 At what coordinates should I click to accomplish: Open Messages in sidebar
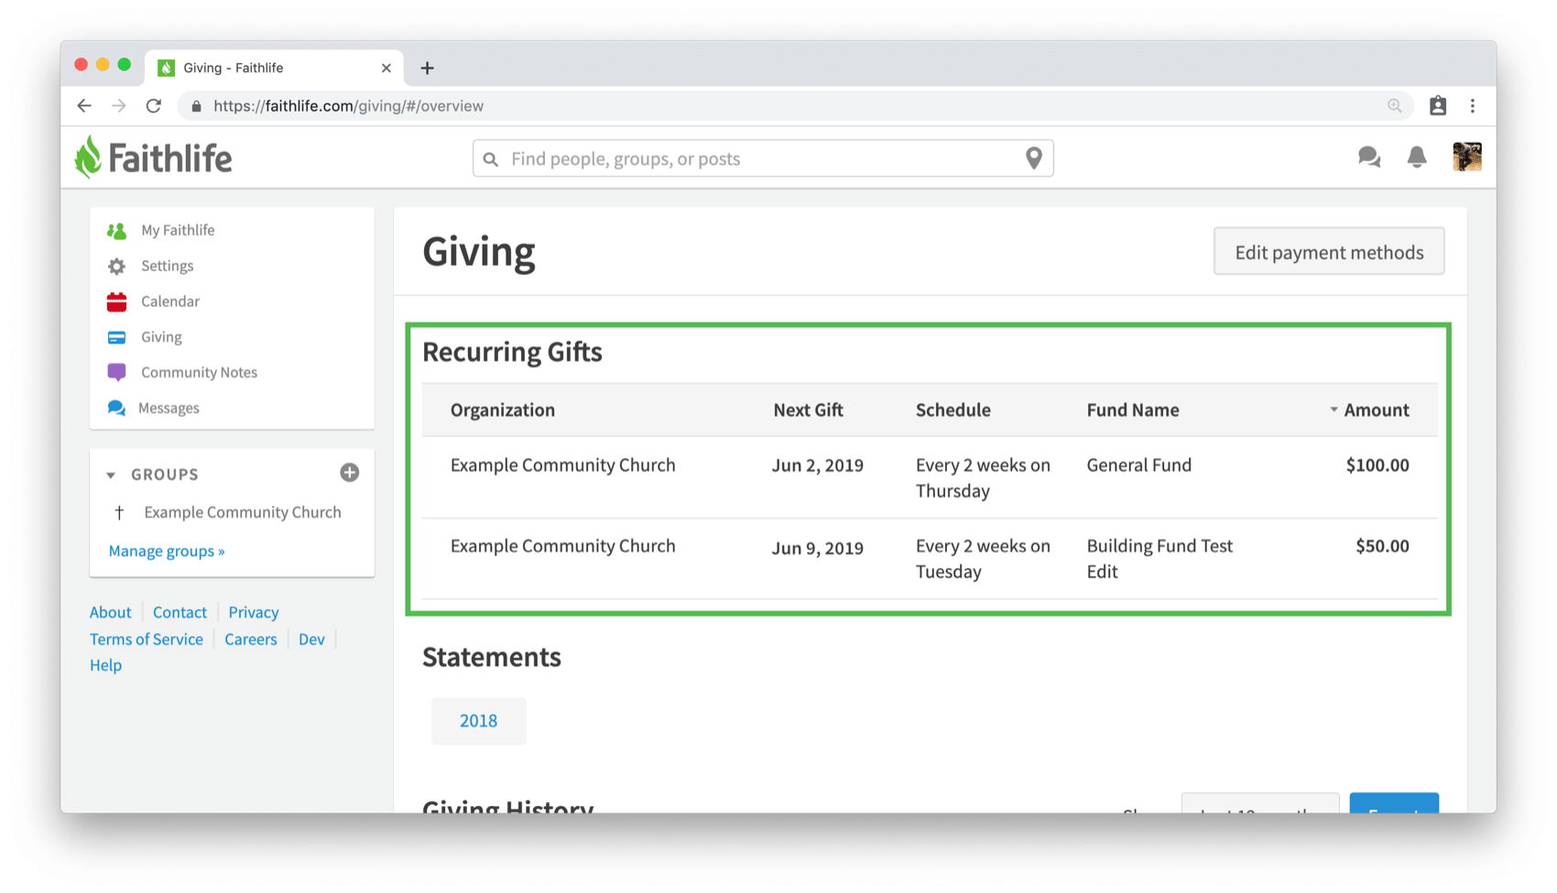pyautogui.click(x=169, y=408)
